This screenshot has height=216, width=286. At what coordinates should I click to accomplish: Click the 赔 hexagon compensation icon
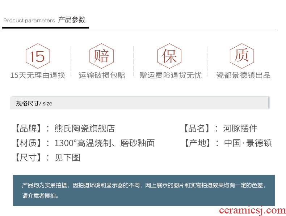(102, 56)
